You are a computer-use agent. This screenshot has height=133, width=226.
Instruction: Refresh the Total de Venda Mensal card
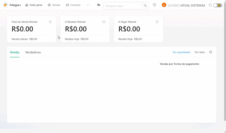pos(50,22)
